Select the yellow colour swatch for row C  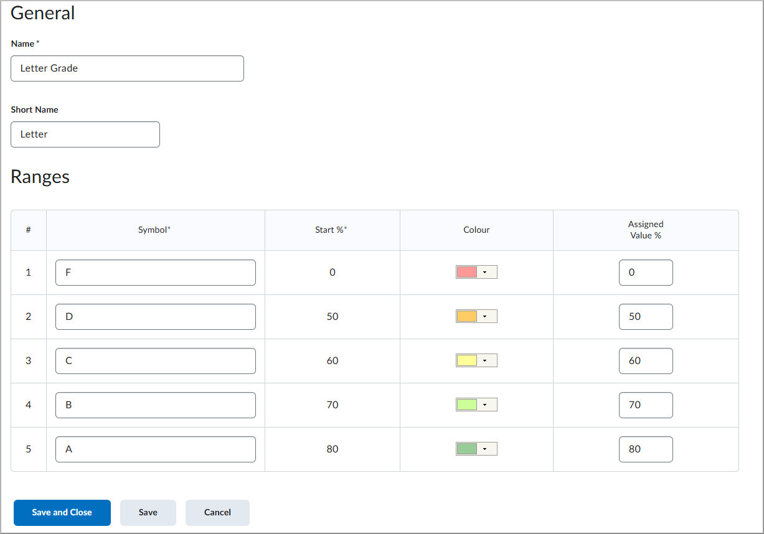pos(467,360)
